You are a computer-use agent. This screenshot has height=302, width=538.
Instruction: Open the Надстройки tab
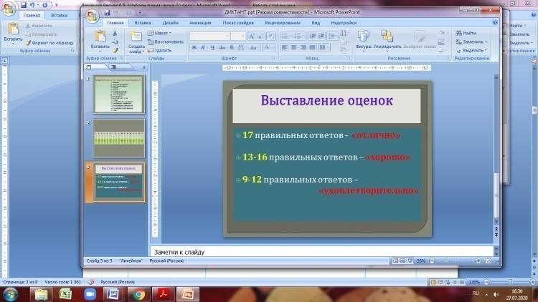point(344,23)
